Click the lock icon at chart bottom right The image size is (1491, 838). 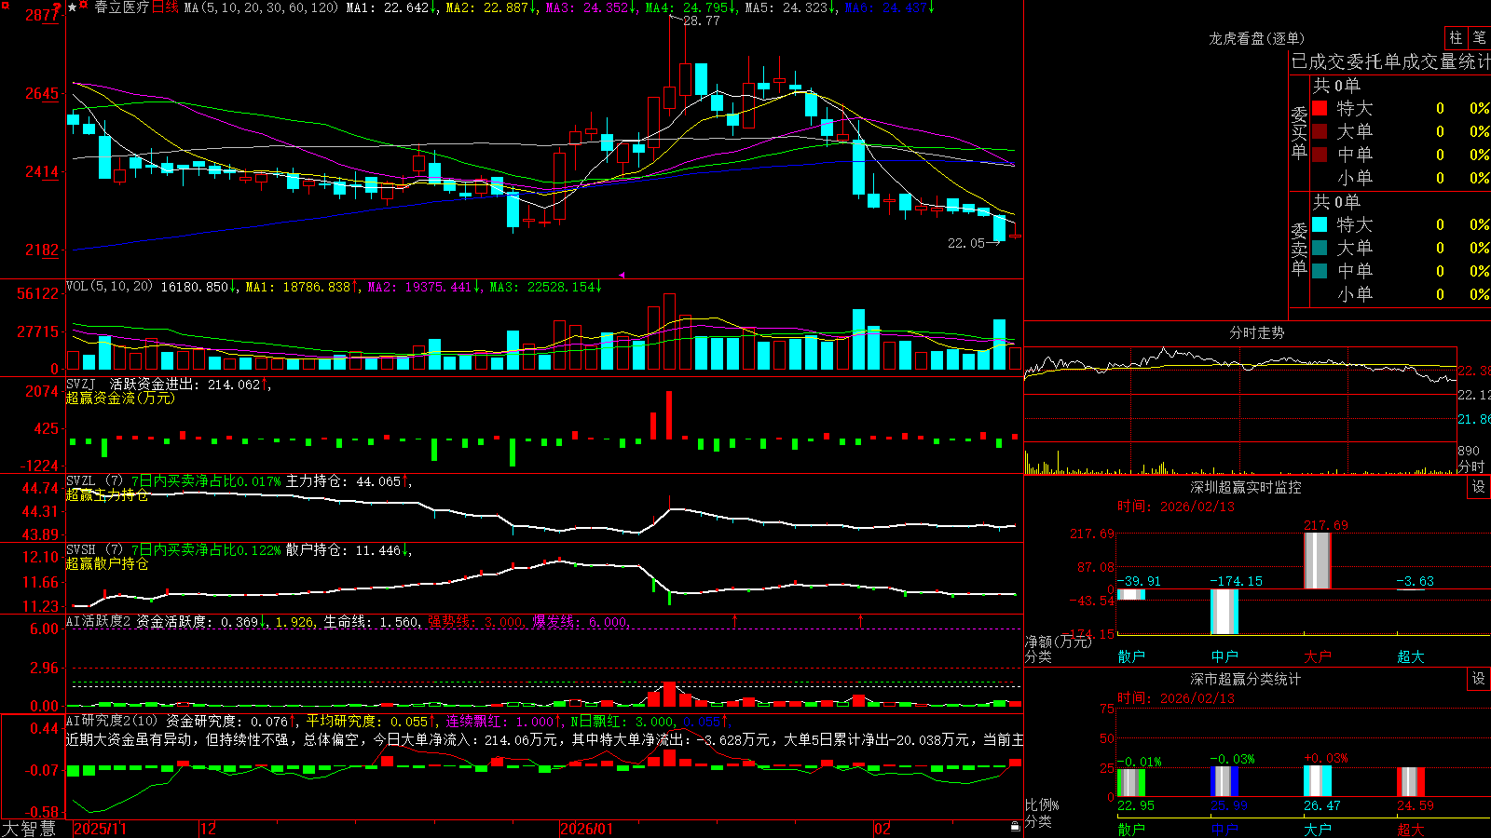tap(1016, 827)
